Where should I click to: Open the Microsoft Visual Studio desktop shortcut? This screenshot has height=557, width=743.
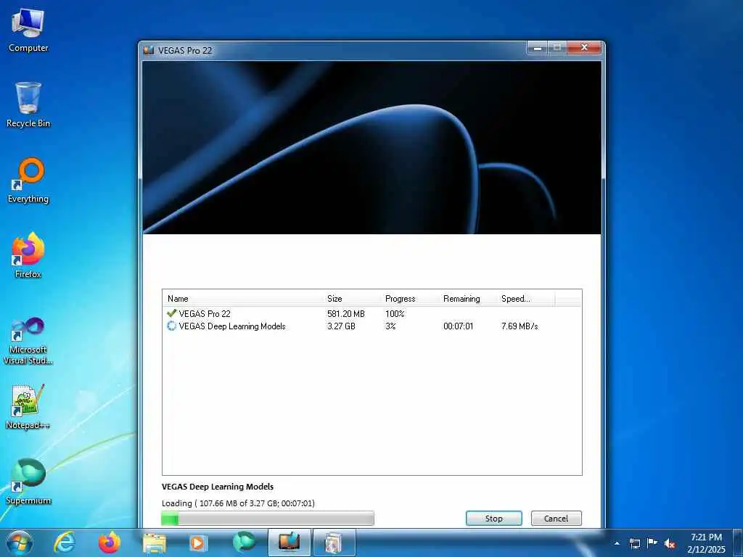28,342
